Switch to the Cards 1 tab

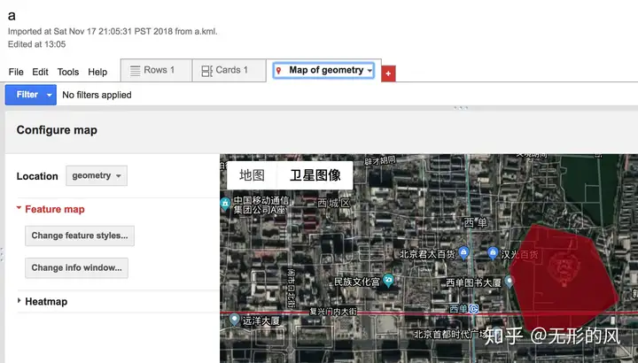tap(230, 70)
